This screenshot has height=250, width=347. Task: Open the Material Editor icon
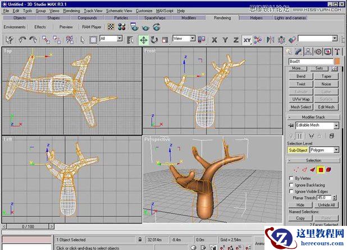tap(122, 27)
